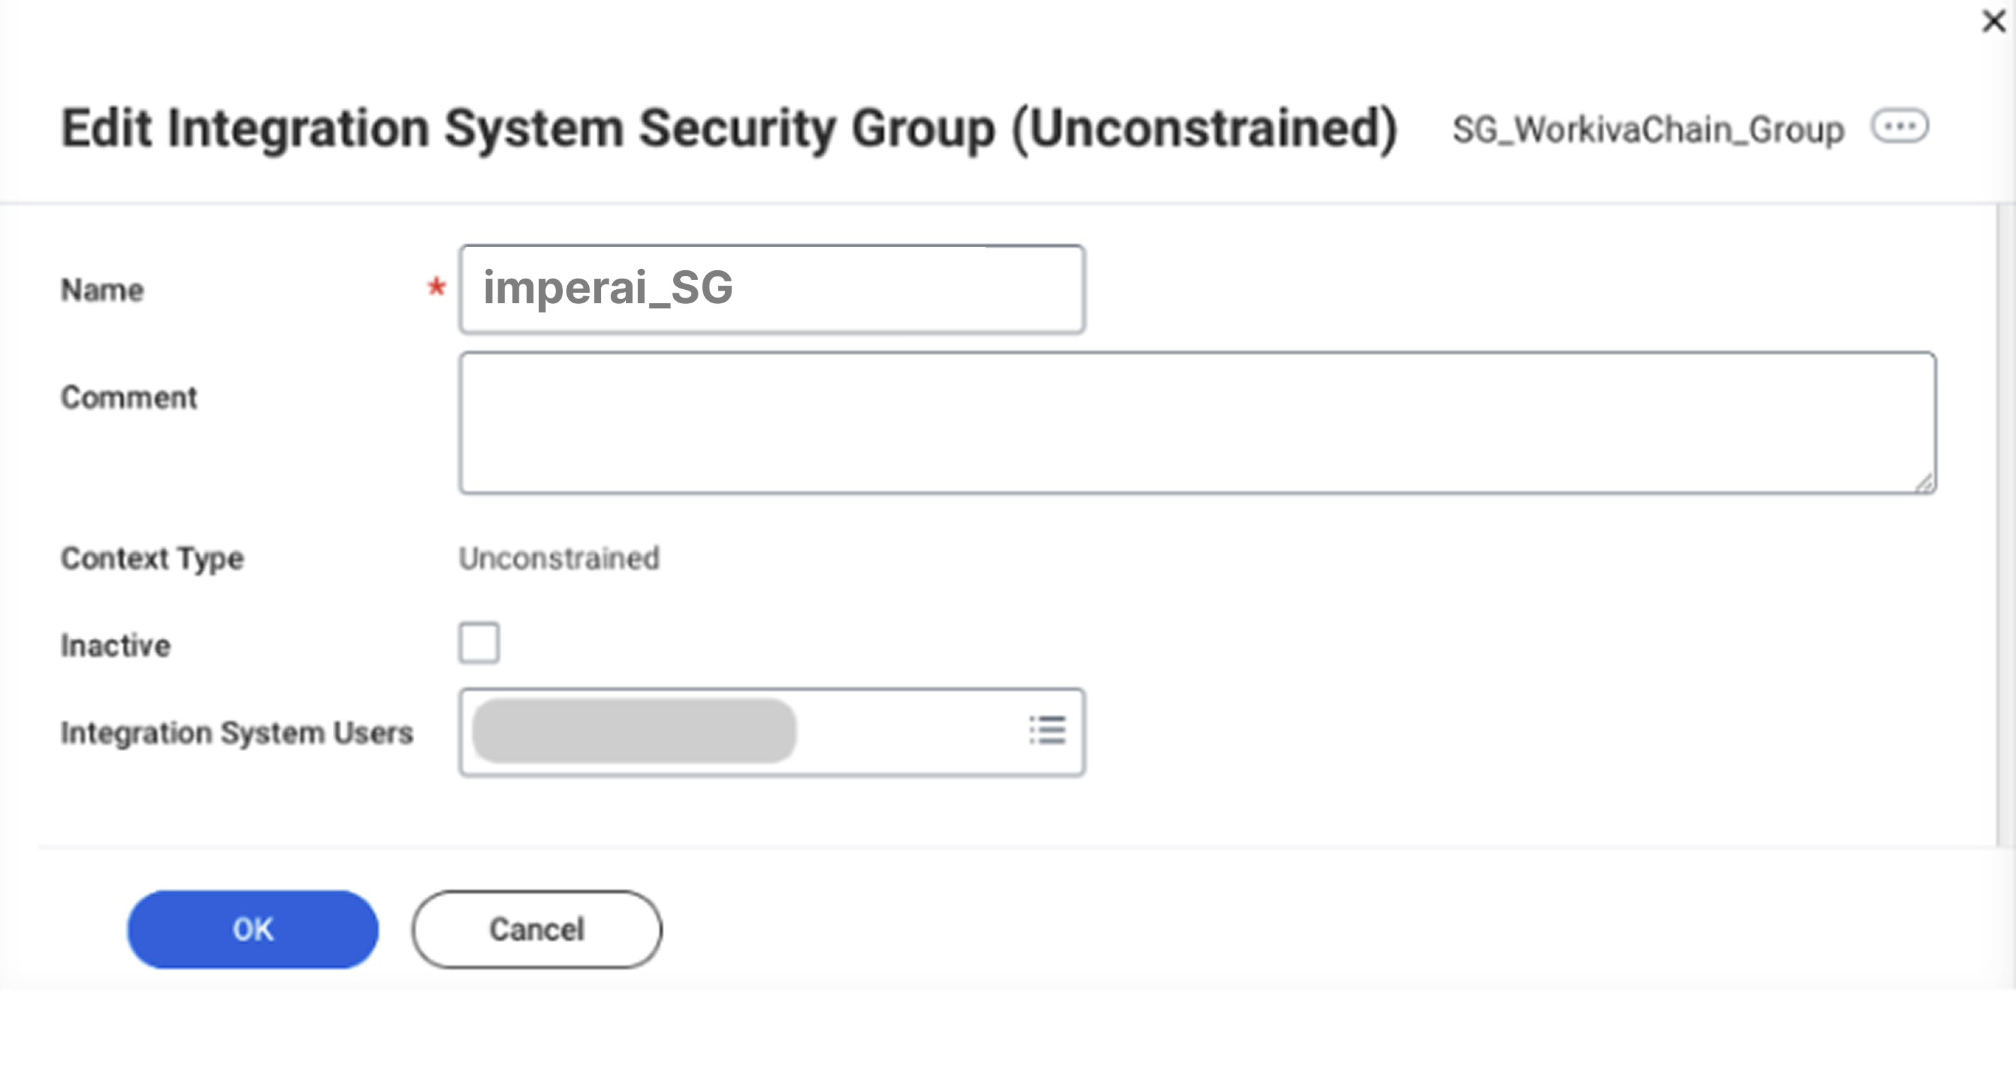Close the Edit Integration System Security Group dialog
This screenshot has height=1067, width=2016.
pyautogui.click(x=1994, y=20)
